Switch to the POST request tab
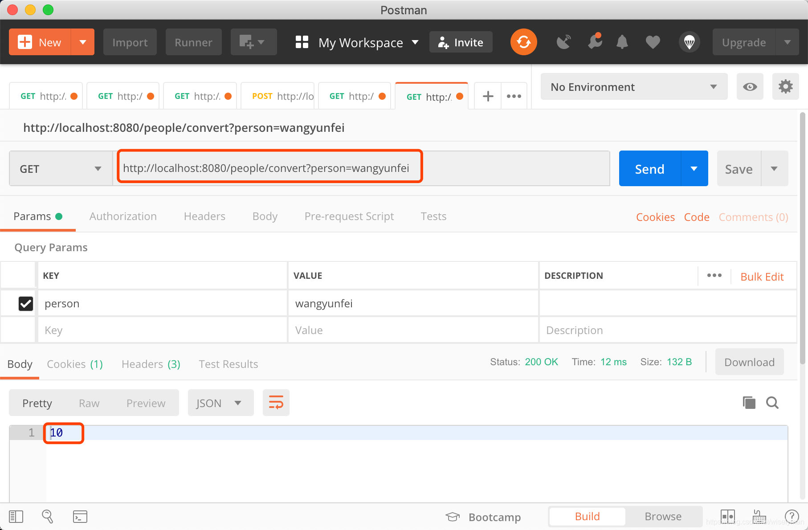Viewport: 808px width, 530px height. point(278,96)
